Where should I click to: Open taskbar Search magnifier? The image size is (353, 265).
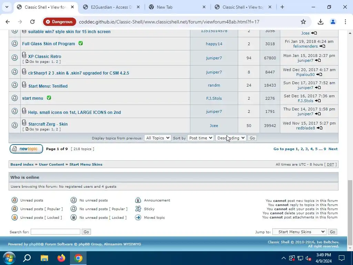27,258
